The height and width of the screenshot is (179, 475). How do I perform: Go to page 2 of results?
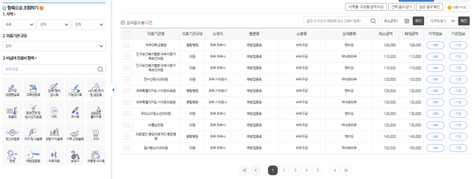[x=284, y=171]
